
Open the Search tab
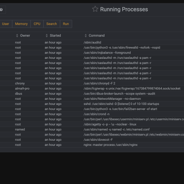click(52, 24)
